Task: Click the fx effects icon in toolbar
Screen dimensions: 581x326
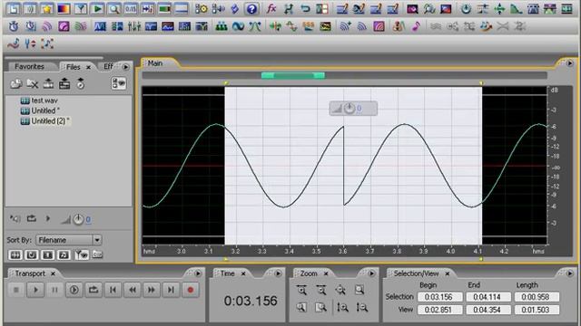Action: [x=271, y=8]
